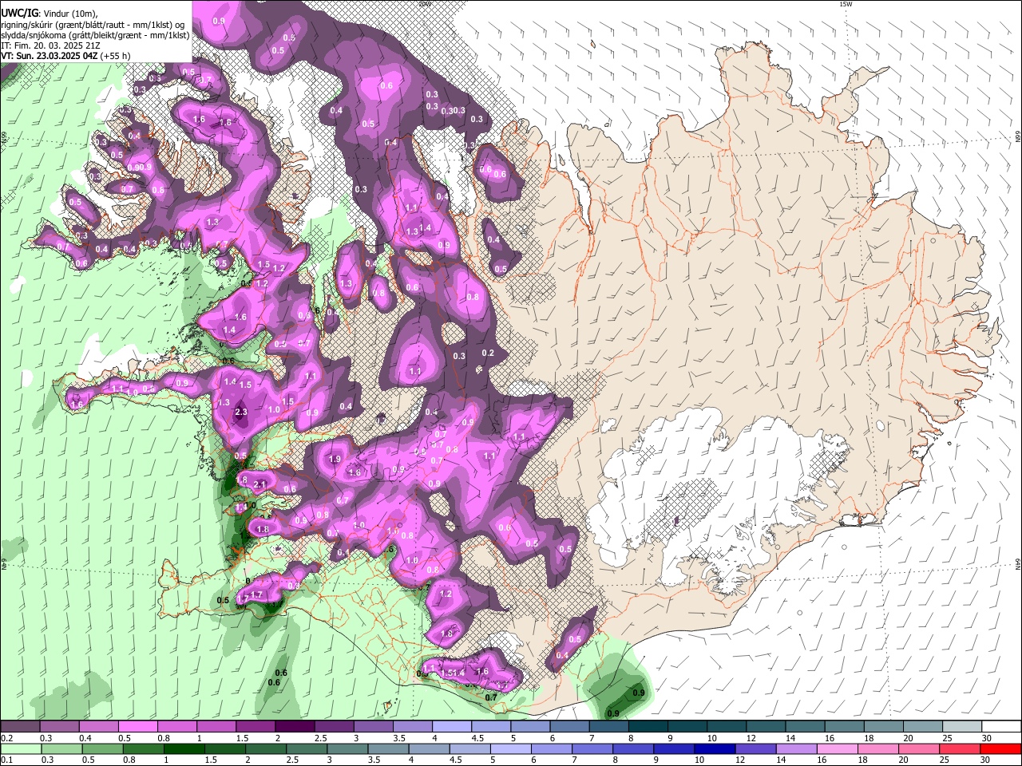Image resolution: width=1022 pixels, height=766 pixels.
Task: Select the lightest green swatch above '0.1'
Action: [20, 748]
